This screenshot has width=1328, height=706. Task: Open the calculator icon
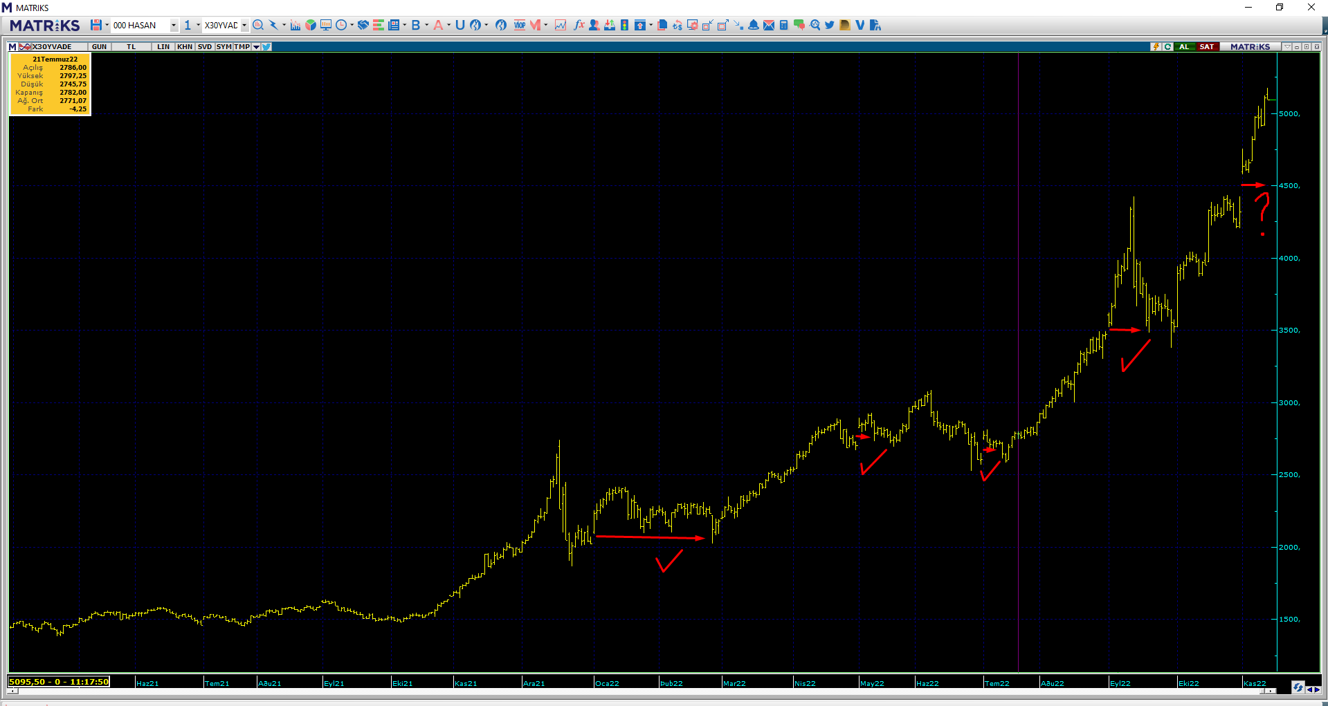(x=784, y=25)
